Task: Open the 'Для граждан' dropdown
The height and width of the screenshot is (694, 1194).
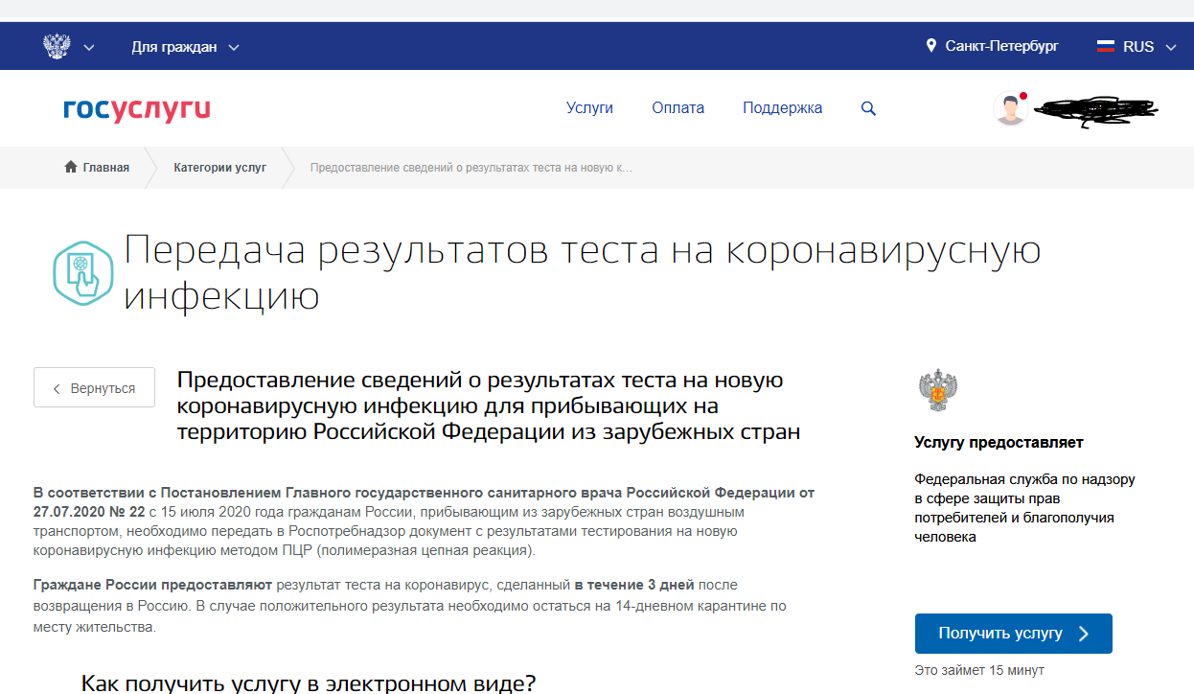Action: pos(185,47)
